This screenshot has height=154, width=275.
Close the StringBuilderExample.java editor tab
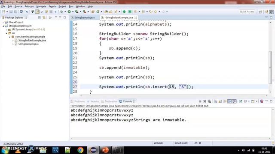point(136,18)
